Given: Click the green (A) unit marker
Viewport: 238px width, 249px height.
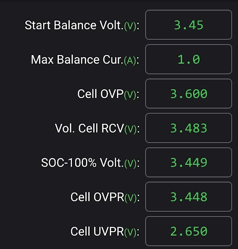Looking at the screenshot, I should [130, 61].
